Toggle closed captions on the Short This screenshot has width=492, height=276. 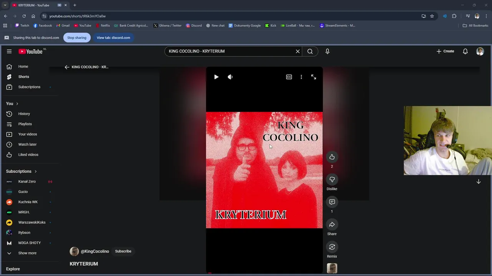(289, 77)
